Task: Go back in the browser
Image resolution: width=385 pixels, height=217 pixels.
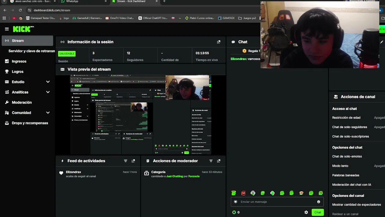Action: click(x=5, y=10)
